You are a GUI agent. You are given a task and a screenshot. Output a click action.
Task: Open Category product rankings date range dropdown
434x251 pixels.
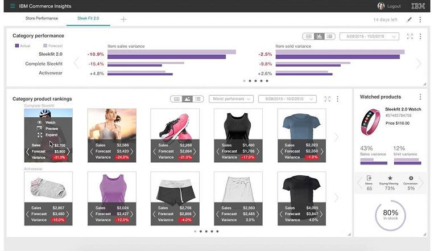point(287,99)
